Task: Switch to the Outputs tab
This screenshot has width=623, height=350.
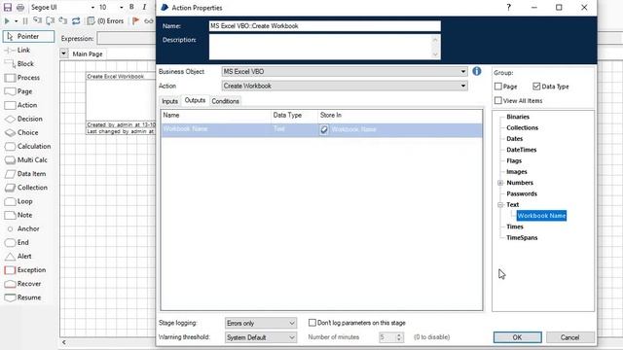Action: (195, 100)
